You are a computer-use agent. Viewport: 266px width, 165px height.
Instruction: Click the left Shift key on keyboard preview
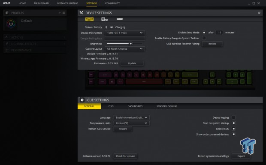pos(105,75)
